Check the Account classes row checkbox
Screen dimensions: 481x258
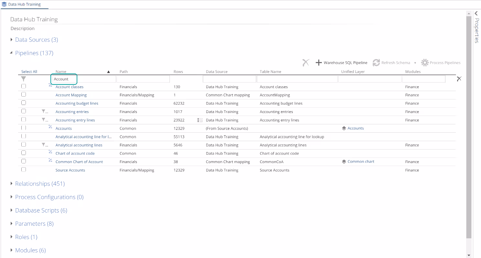pyautogui.click(x=24, y=86)
